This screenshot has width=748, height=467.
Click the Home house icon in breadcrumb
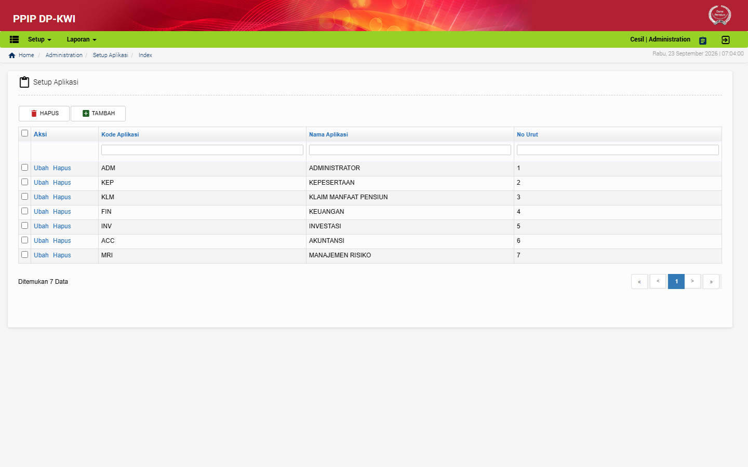(x=12, y=56)
